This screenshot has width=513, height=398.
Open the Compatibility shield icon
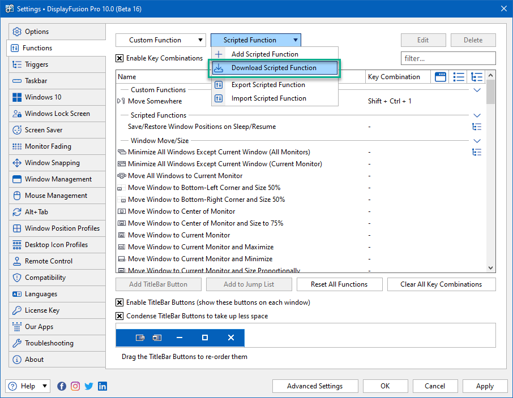click(x=16, y=278)
